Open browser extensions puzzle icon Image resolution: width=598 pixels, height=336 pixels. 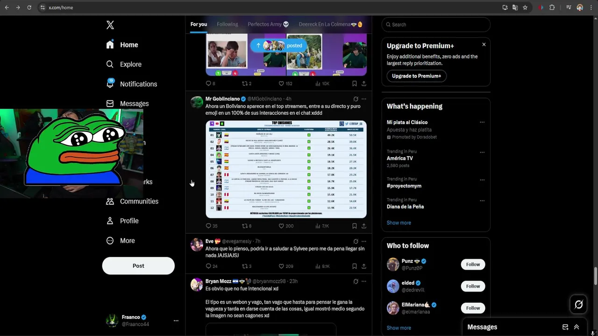552,7
